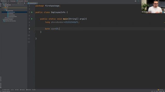The image size is (165, 92).
Task: Click the firstpackage breadcrumb in navigation bar
Action: pyautogui.click(x=13, y=1)
